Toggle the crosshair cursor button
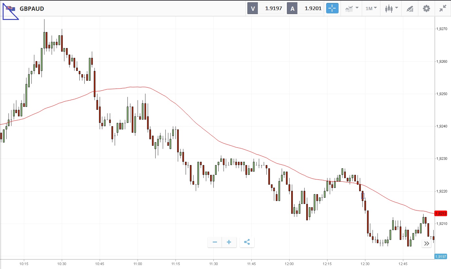Image resolution: width=451 pixels, height=269 pixels. tap(332, 8)
